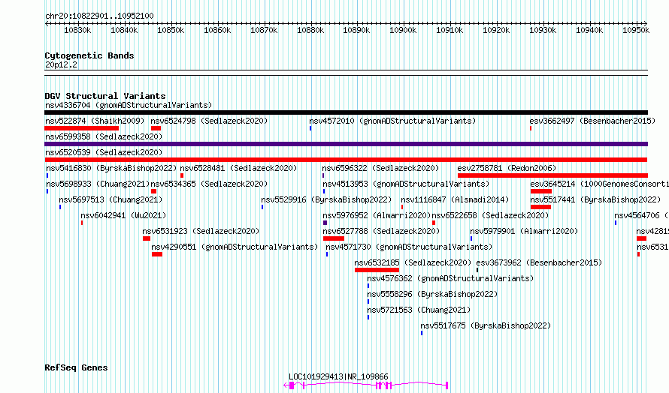
Task: Click the 10920k scale label
Action: coord(496,30)
